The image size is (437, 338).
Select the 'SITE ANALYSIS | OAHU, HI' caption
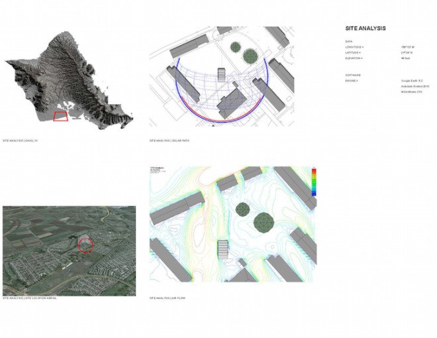point(20,141)
